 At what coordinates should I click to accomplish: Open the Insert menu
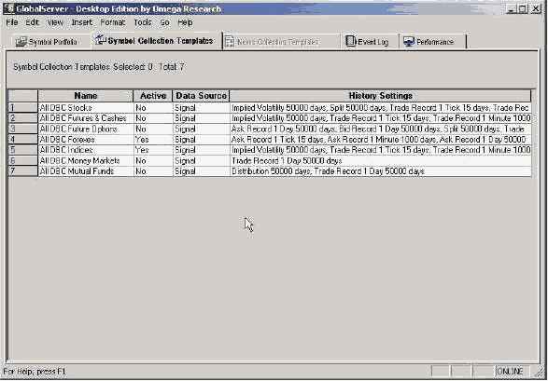coord(82,22)
